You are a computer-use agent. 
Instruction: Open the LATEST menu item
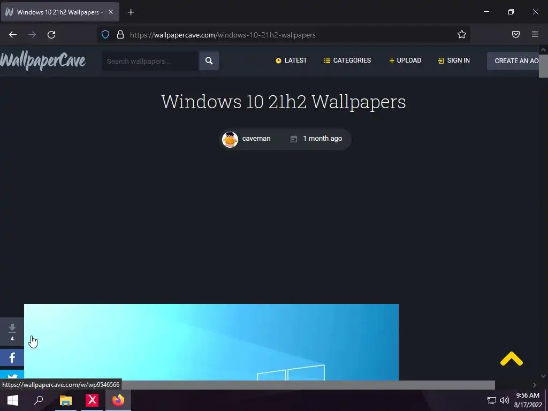pyautogui.click(x=291, y=60)
